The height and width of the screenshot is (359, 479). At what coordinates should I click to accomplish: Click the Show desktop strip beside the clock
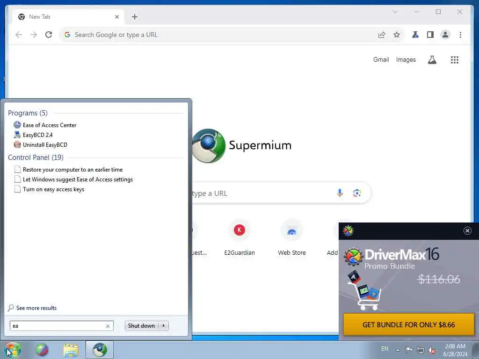(476, 350)
